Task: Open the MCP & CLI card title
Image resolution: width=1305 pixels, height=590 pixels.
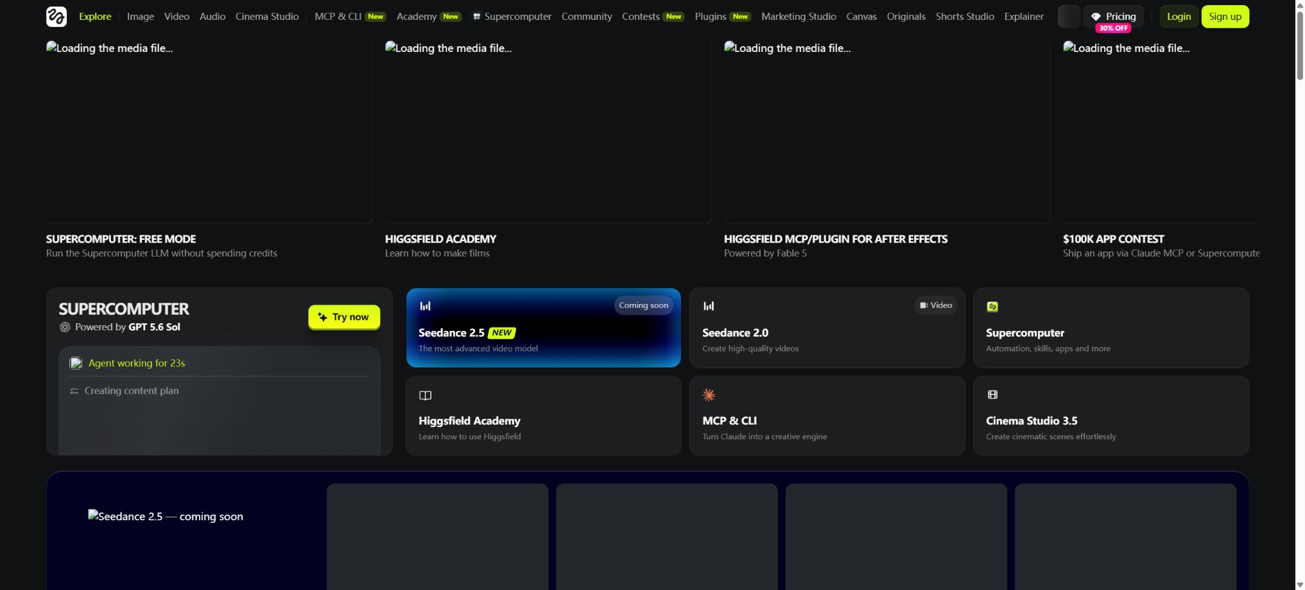Action: pos(729,421)
